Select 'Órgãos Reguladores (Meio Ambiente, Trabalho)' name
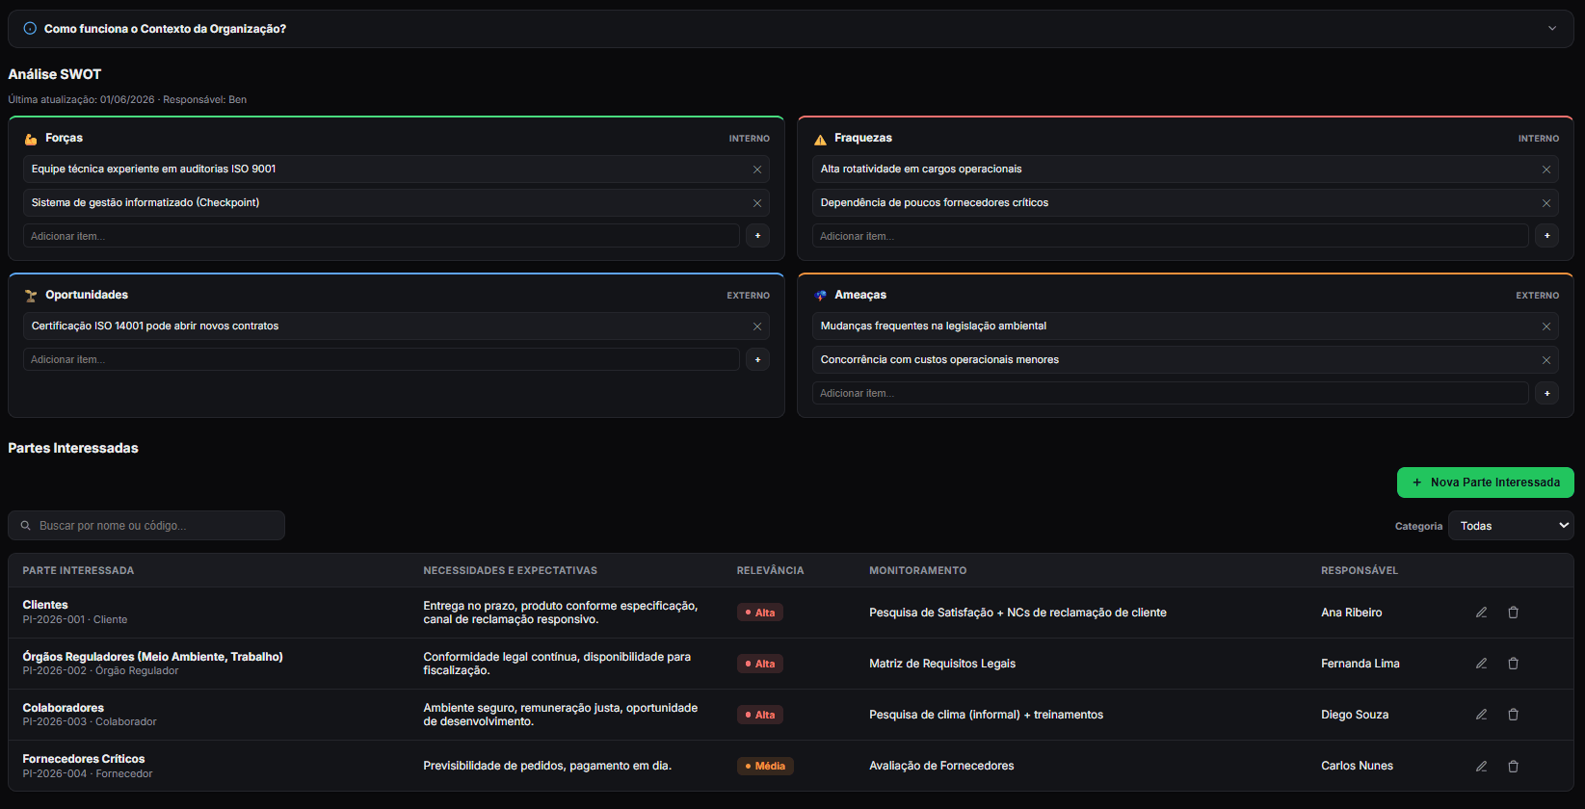This screenshot has width=1585, height=809. (153, 657)
